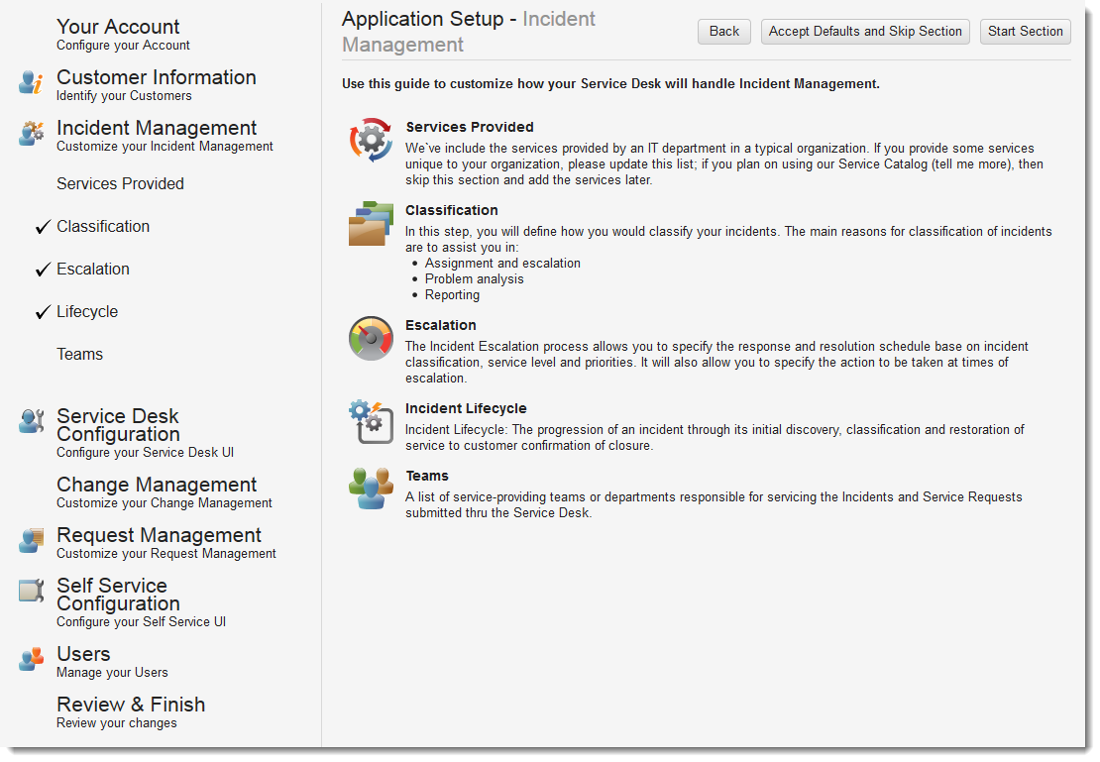Click the Teams heading in main panel

pos(426,476)
